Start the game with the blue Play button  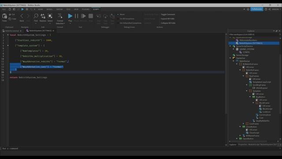point(70,16)
